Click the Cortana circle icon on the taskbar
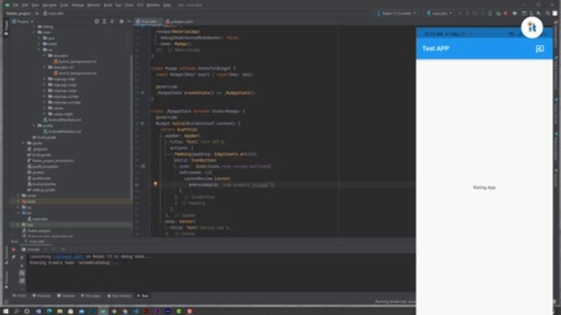This screenshot has height=315, width=561. point(27,311)
